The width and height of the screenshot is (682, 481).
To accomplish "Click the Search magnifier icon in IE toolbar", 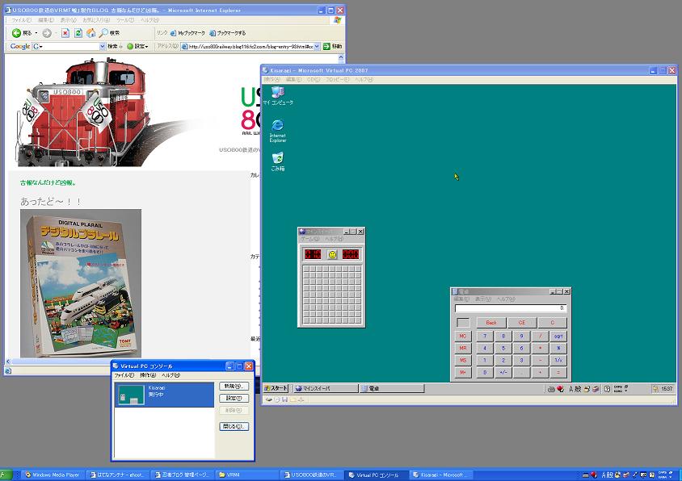I will (x=104, y=33).
